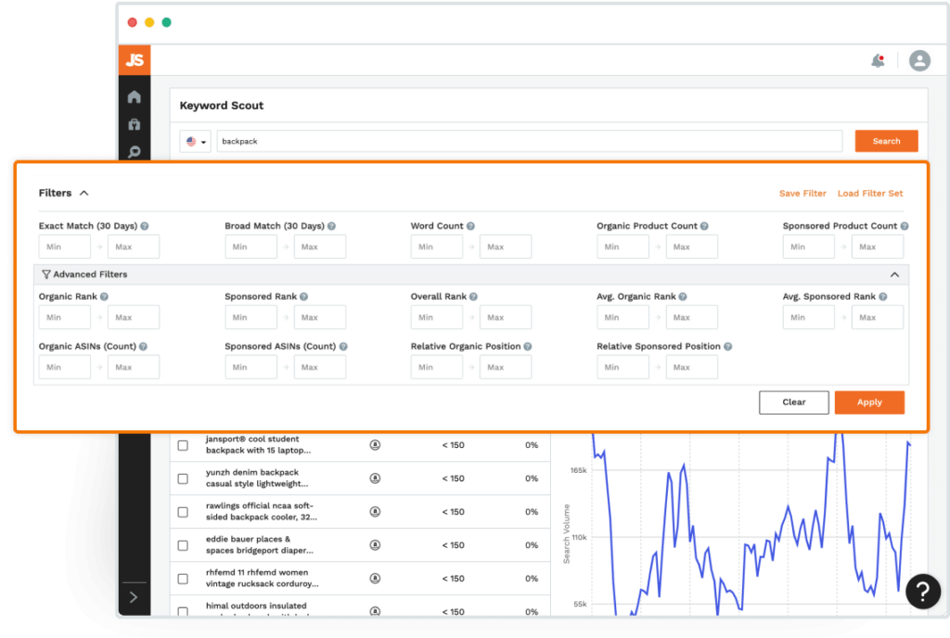Check the eddie bauer places & spaces row
The height and width of the screenshot is (638, 950).
183,545
